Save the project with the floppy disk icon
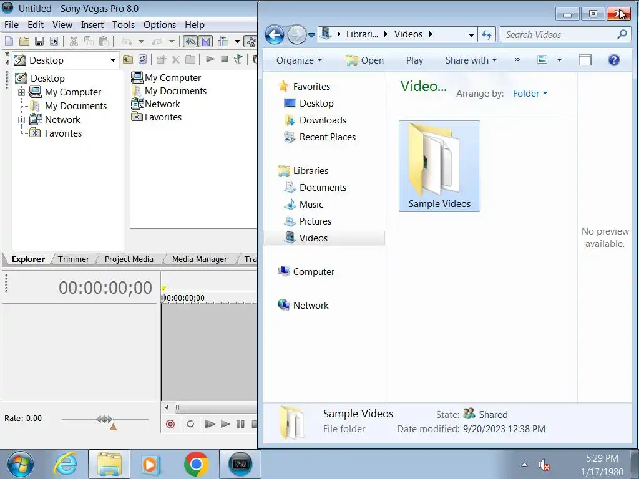This screenshot has height=479, width=639. point(39,41)
